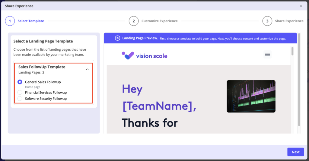Select the General Sales Followup radio button
This screenshot has height=161, width=309.
click(20, 82)
